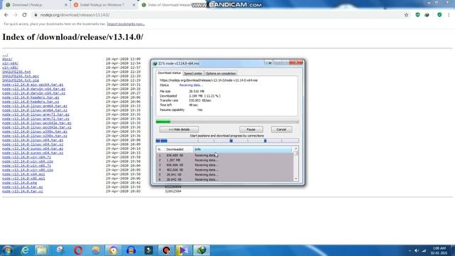
Task: Click the Hide details button
Action: pyautogui.click(x=179, y=129)
